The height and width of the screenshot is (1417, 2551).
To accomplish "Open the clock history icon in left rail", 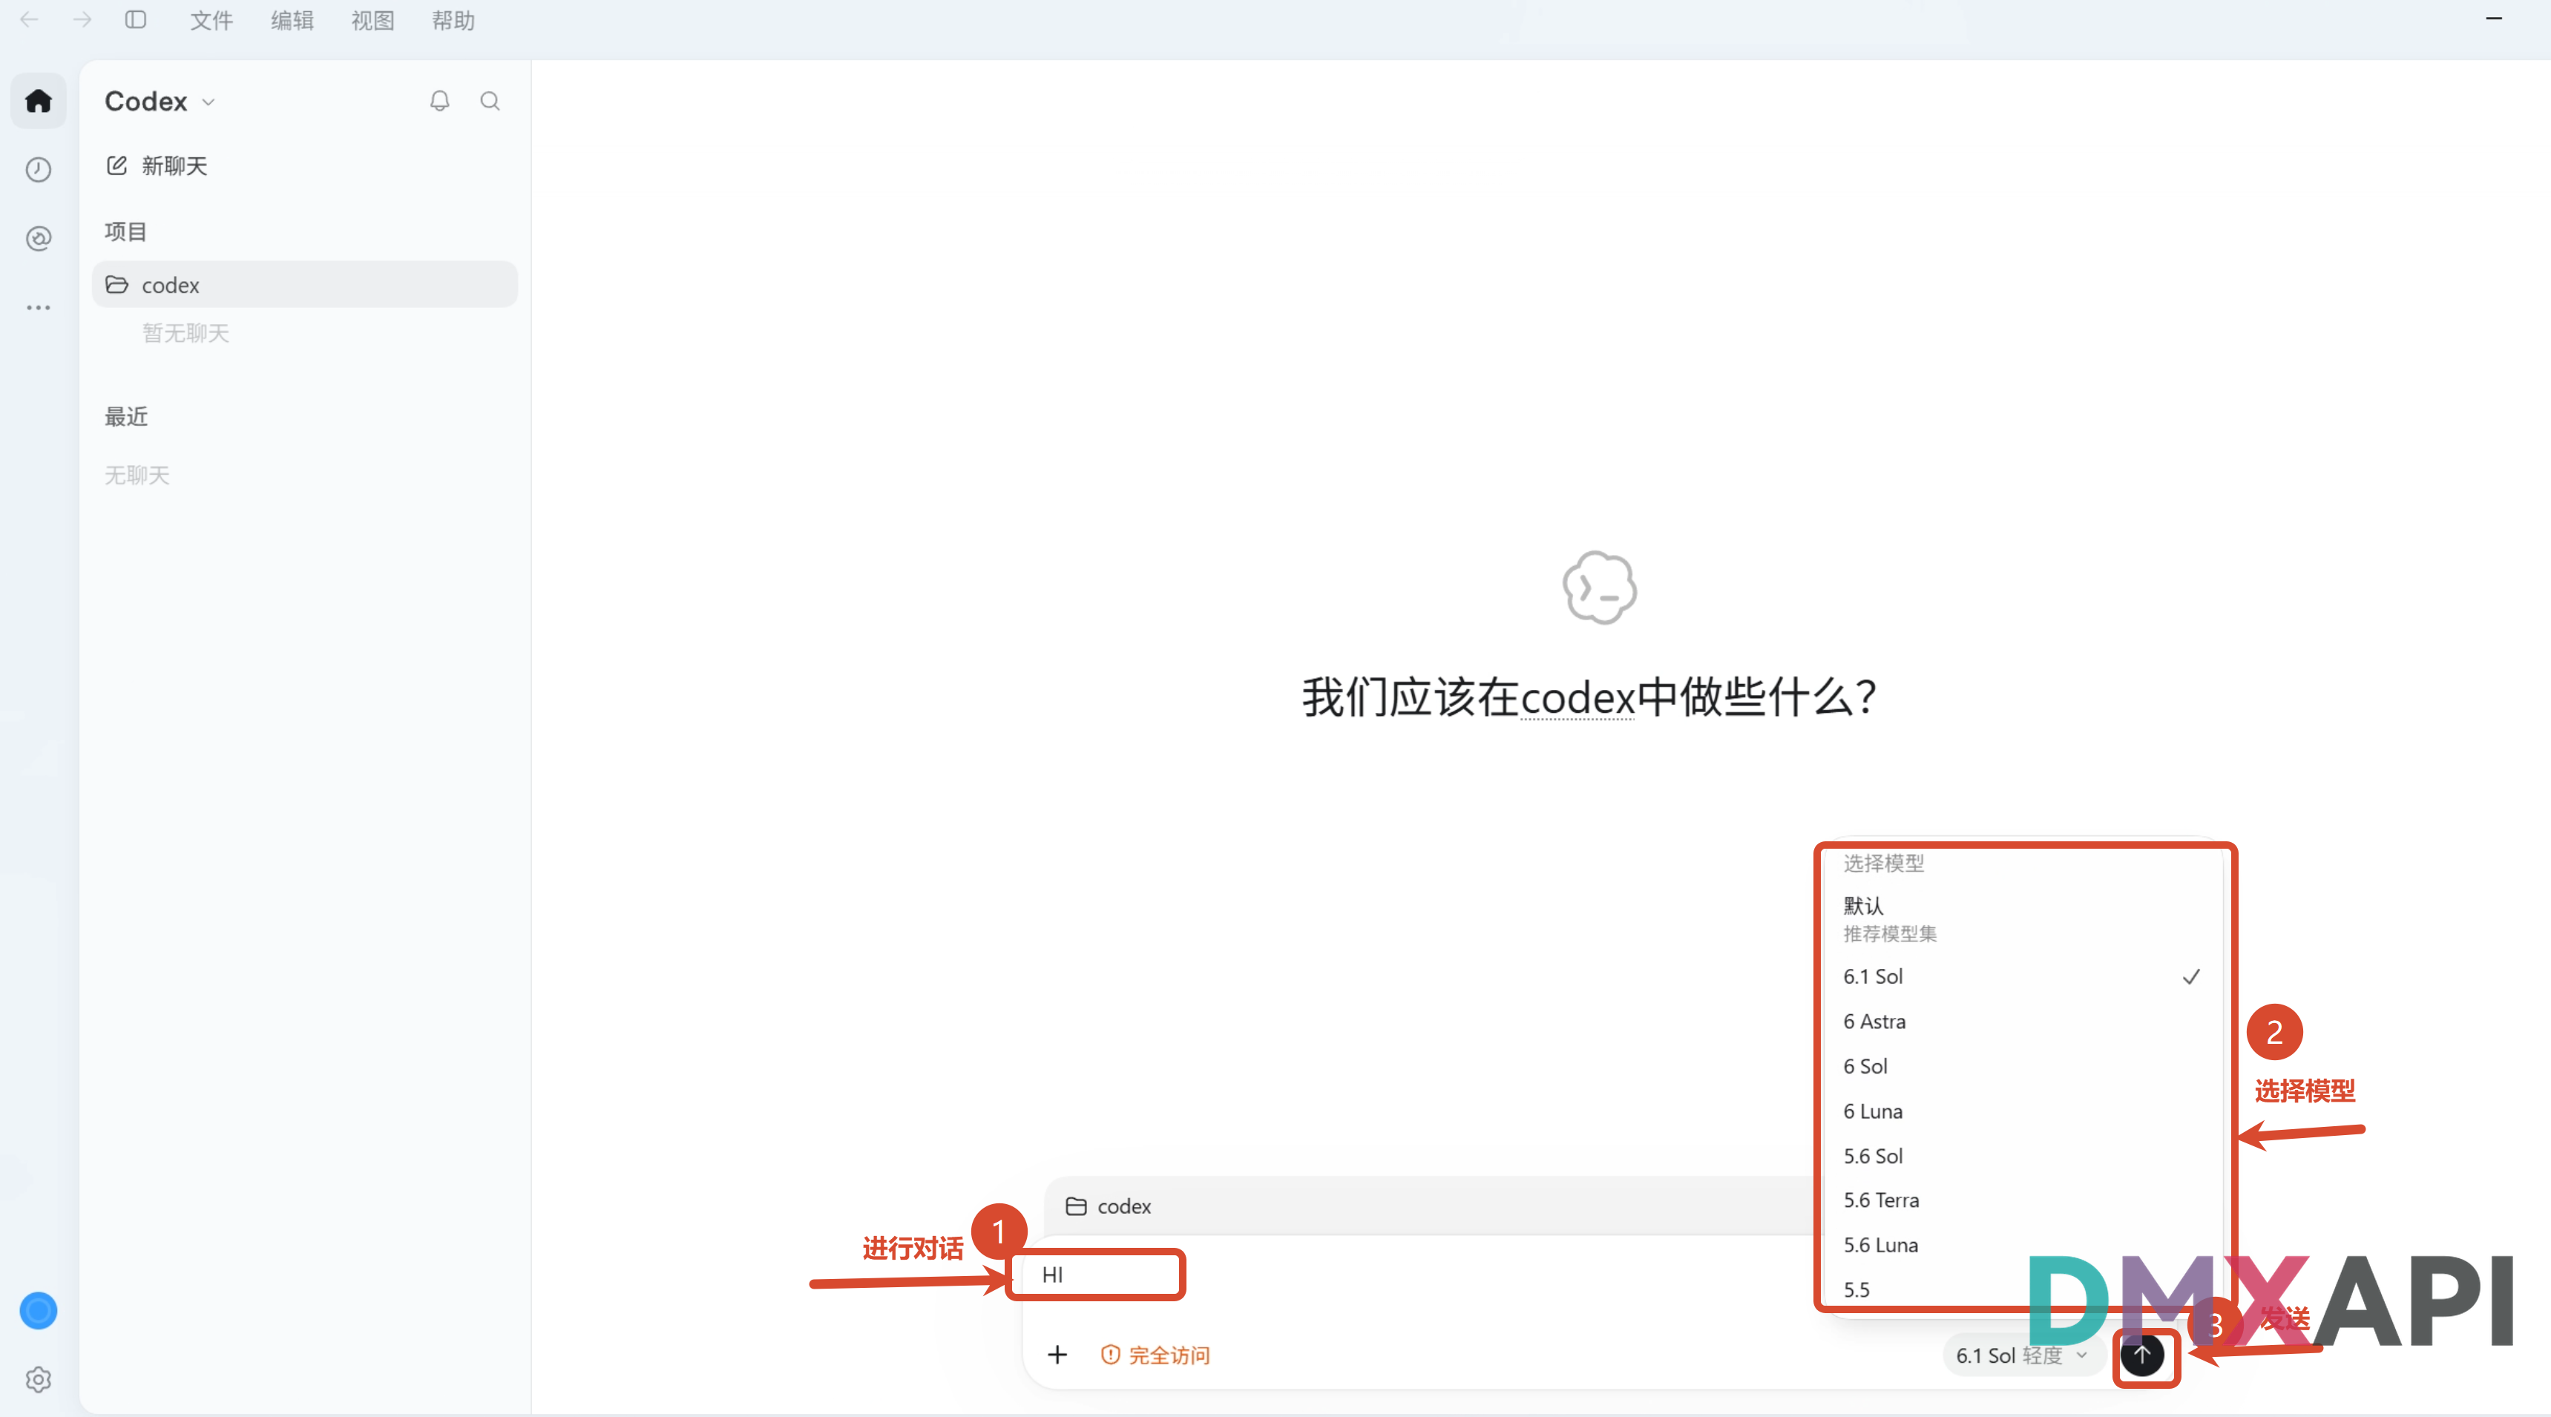I will [x=39, y=169].
